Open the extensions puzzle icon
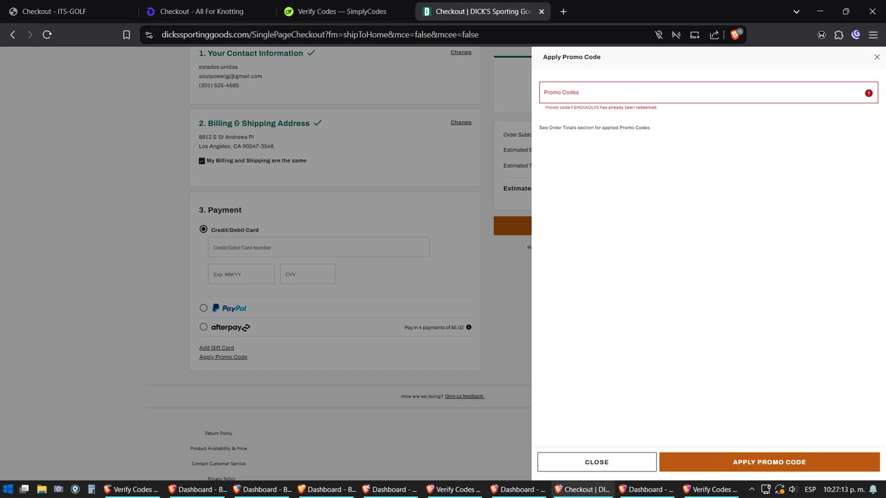 pyautogui.click(x=839, y=35)
